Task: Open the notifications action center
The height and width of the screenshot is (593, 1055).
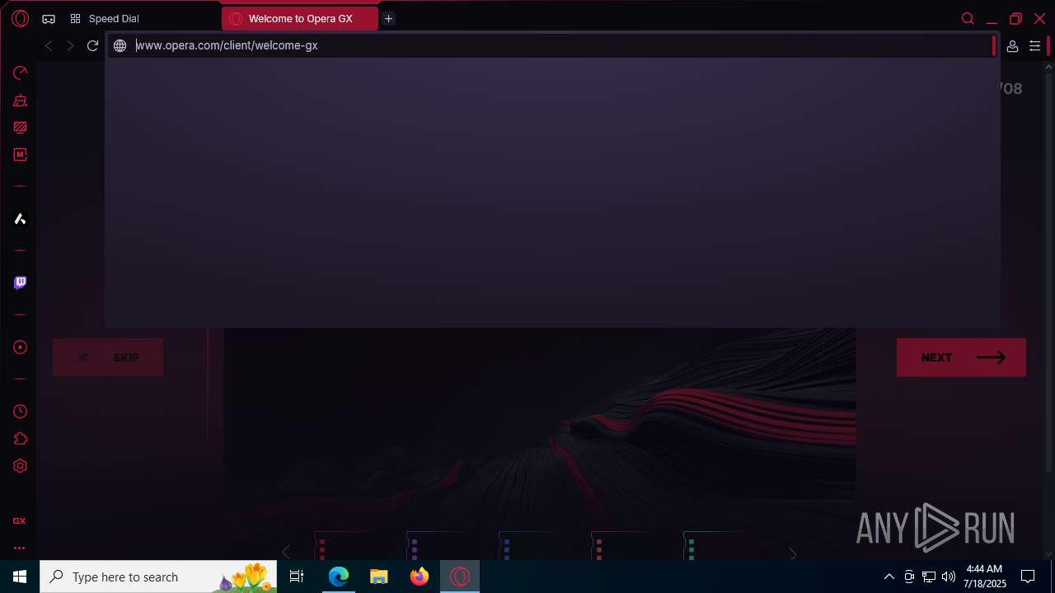Action: [x=1028, y=577]
